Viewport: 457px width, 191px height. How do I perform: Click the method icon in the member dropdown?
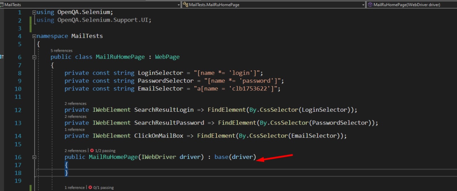370,5
